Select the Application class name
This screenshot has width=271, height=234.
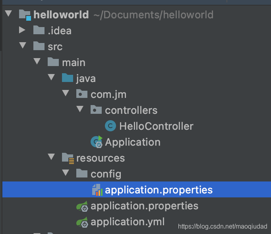tap(133, 142)
